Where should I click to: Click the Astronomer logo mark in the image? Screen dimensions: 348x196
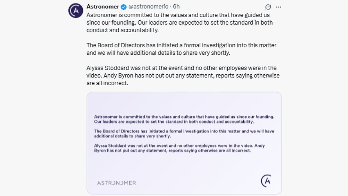pyautogui.click(x=266, y=181)
